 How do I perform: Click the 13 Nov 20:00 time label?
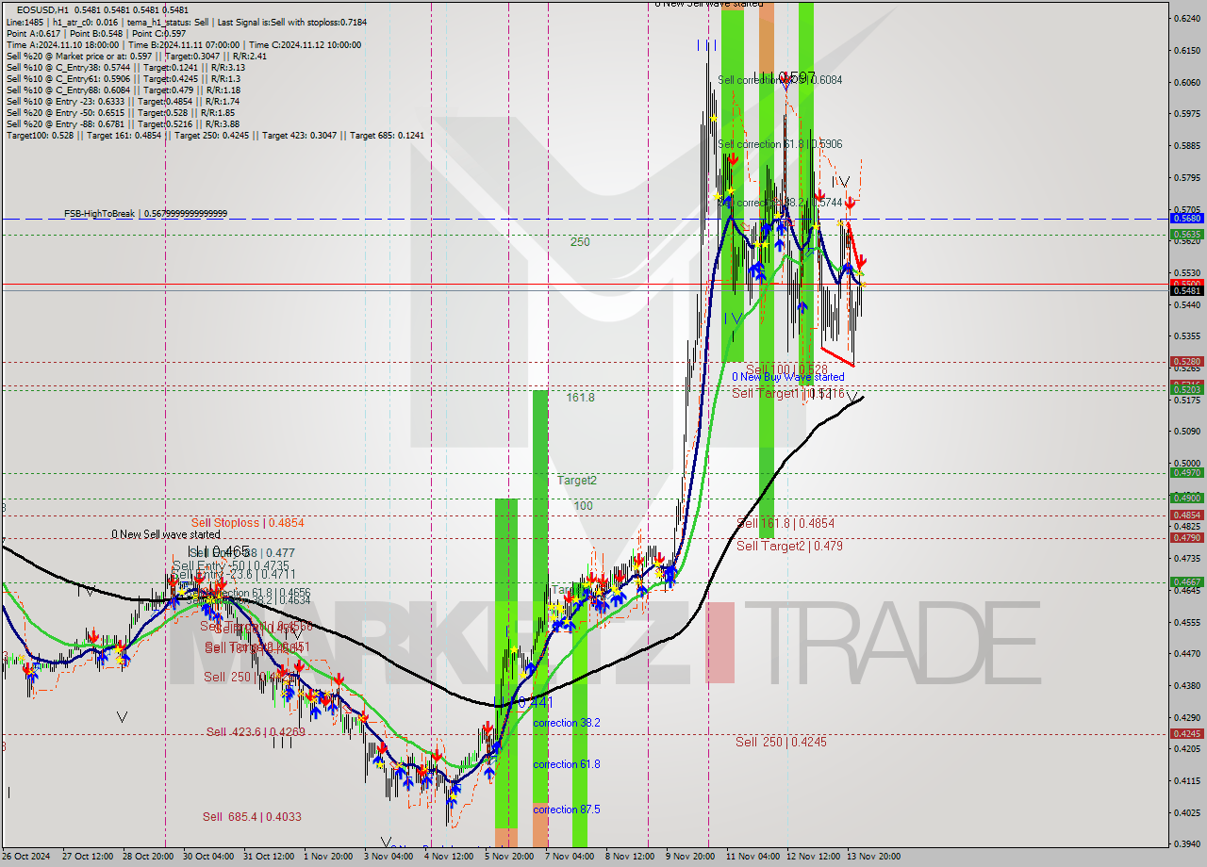[x=875, y=857]
